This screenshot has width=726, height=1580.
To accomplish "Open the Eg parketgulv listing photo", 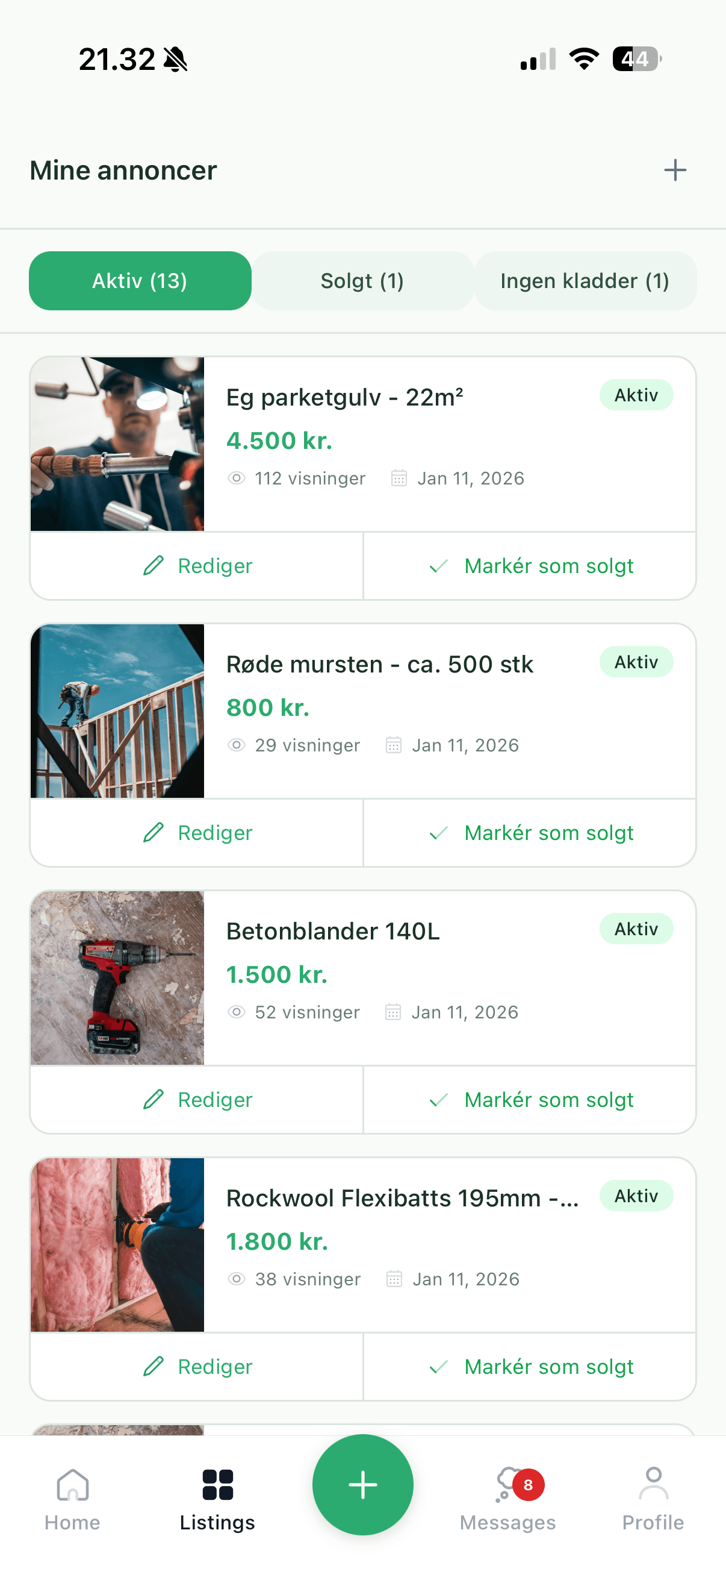I will 117,444.
